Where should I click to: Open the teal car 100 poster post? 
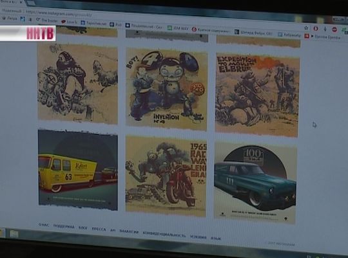[x=255, y=183]
